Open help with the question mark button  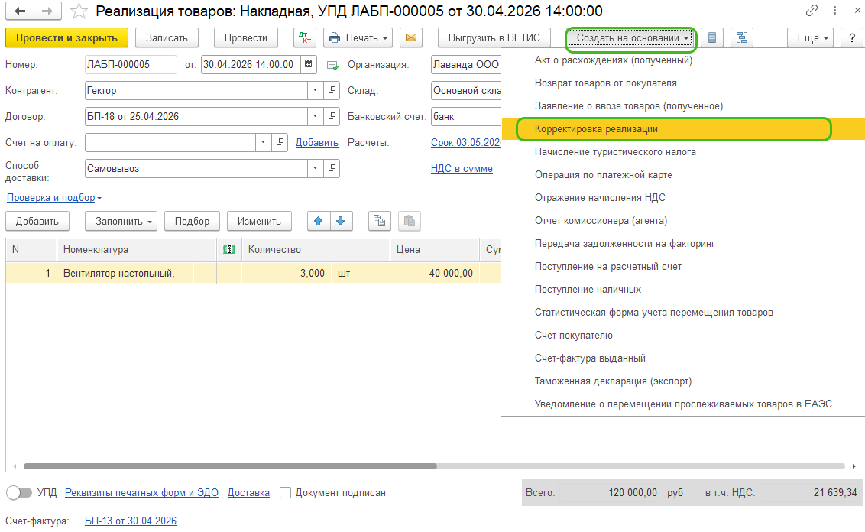852,37
